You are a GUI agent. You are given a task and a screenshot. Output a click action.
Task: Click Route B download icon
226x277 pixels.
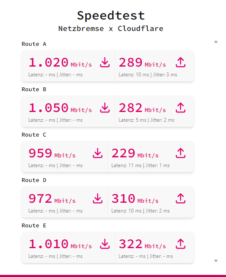(x=105, y=108)
